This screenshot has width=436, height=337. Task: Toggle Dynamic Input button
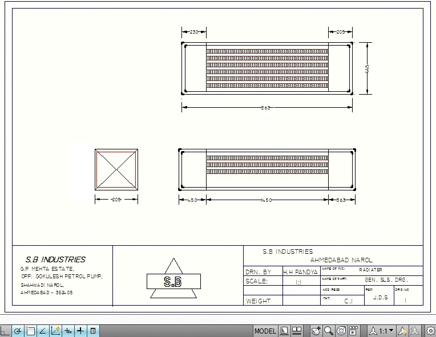click(68, 331)
